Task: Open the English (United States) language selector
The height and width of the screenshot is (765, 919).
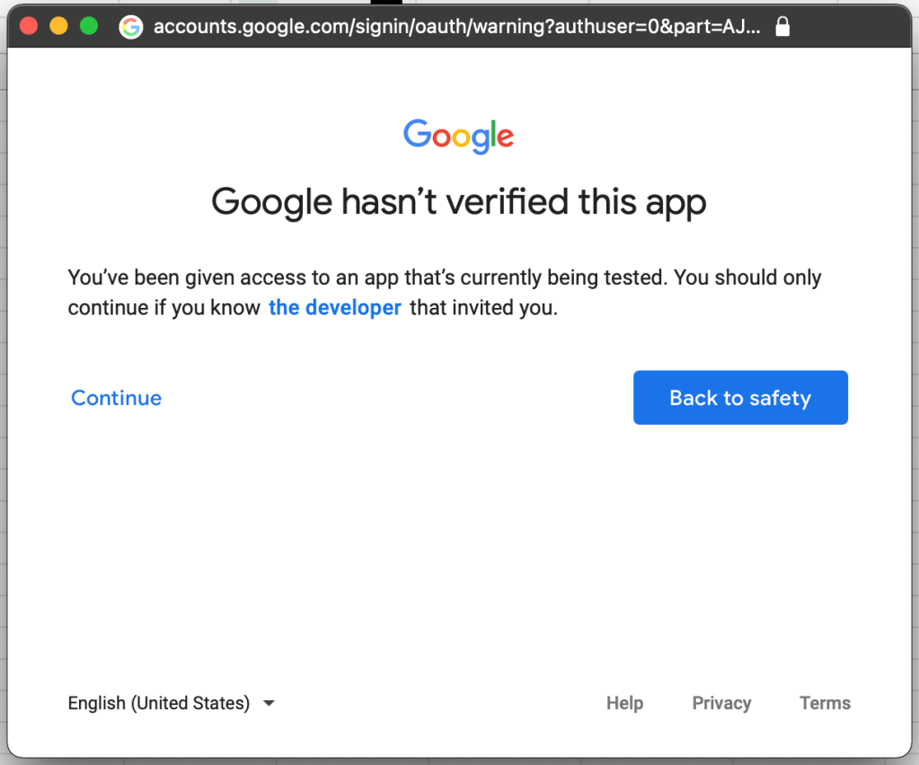Action: pos(159,703)
